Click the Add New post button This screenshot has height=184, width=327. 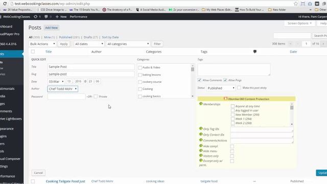tap(51, 28)
